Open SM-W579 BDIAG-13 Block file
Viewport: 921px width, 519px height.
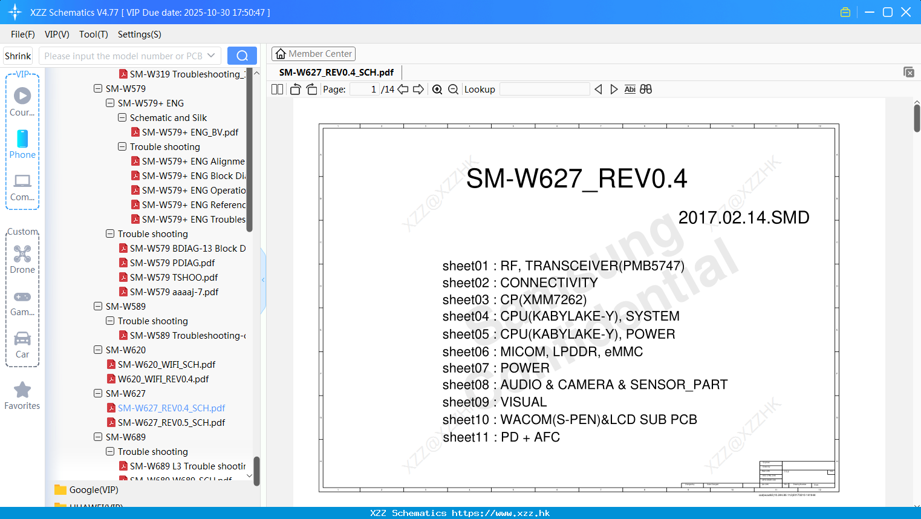coord(187,248)
